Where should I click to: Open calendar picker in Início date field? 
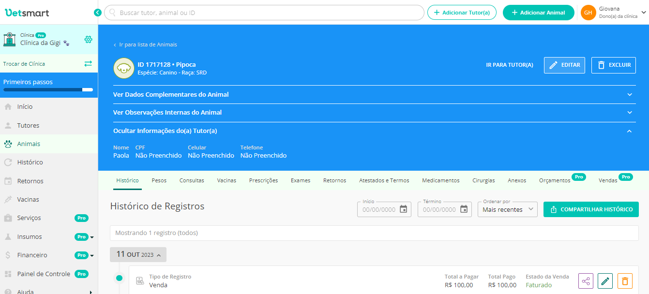[x=403, y=209]
